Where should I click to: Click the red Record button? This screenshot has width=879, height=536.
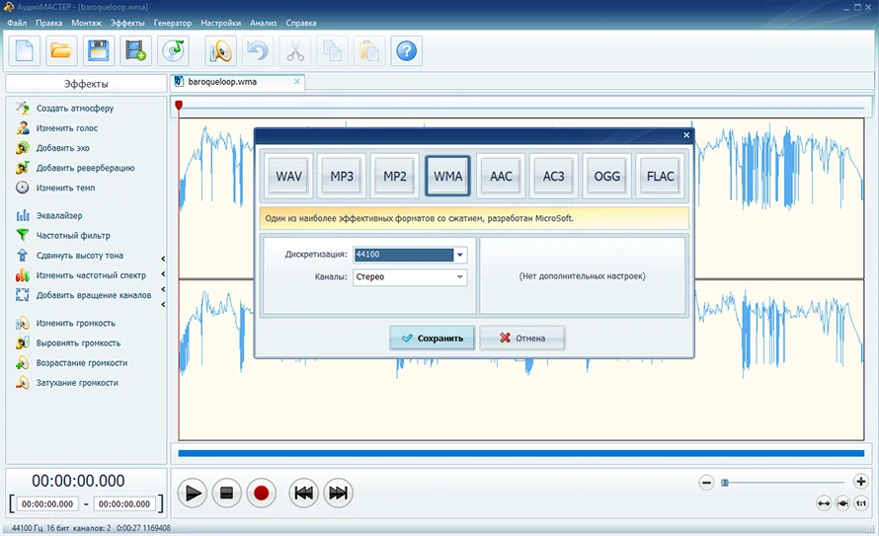[262, 493]
